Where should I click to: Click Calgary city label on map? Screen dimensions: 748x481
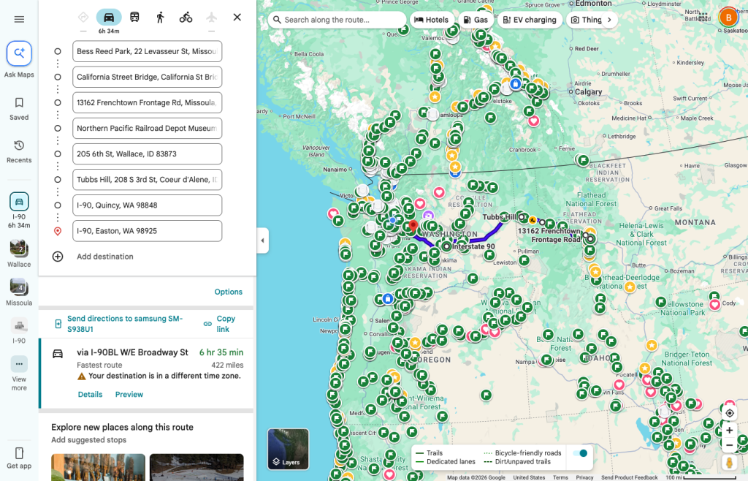point(588,91)
